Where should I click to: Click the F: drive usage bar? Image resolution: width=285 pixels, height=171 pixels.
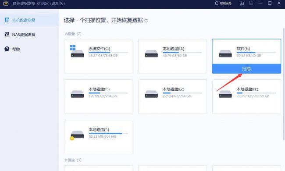[108, 93]
